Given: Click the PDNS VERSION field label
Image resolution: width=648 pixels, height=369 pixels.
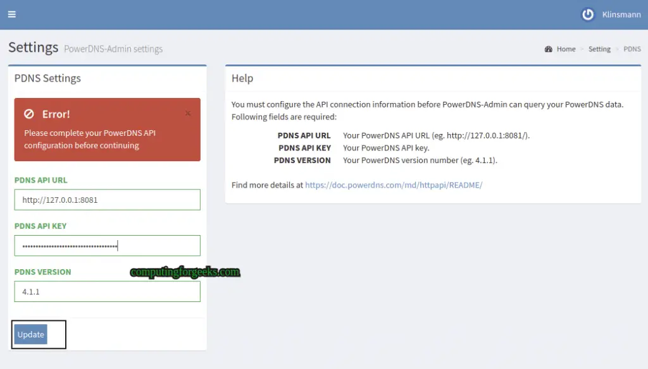Looking at the screenshot, I should (42, 272).
